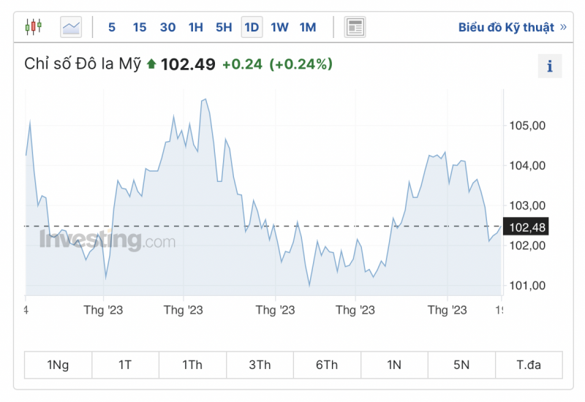Select the 15-minute interval
This screenshot has width=585, height=402.
140,27
